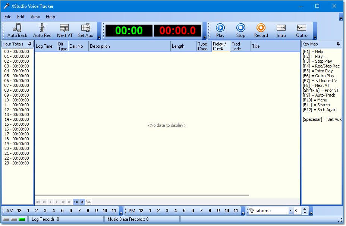Click the Title column header
This screenshot has width=346, height=226.
tap(276, 46)
